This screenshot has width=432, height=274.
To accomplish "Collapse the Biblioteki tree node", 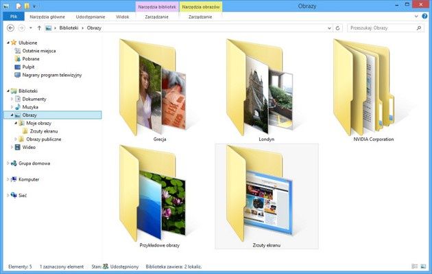I will (x=8, y=91).
